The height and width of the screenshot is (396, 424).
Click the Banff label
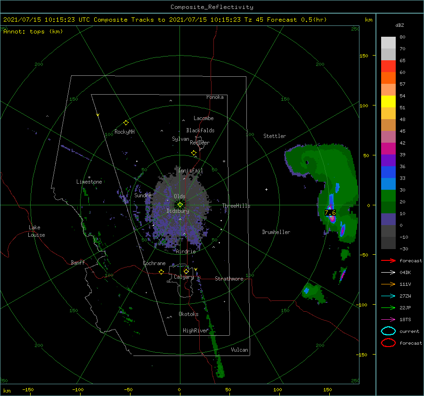point(78,262)
